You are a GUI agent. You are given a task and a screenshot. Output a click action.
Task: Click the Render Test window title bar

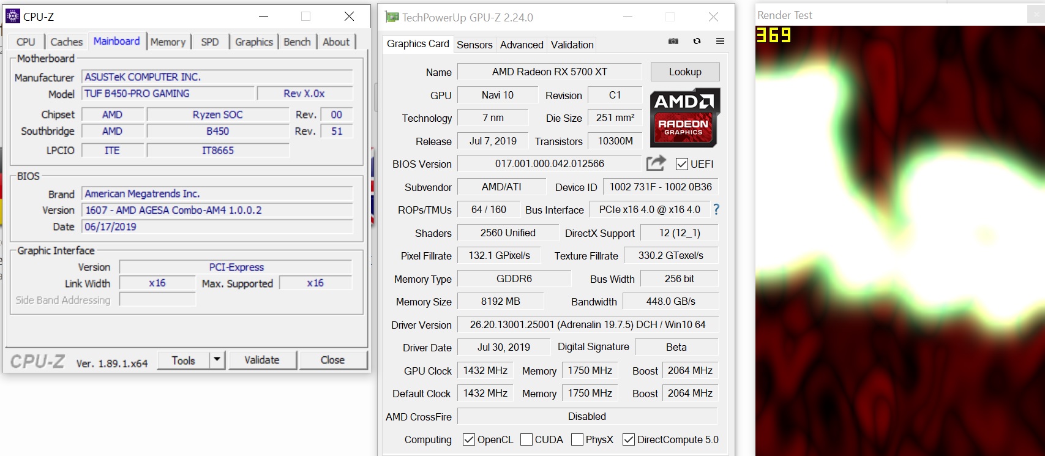coord(900,15)
